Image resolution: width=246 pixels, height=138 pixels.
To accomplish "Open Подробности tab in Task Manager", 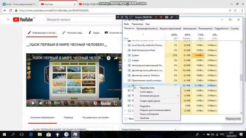I will (221, 29).
